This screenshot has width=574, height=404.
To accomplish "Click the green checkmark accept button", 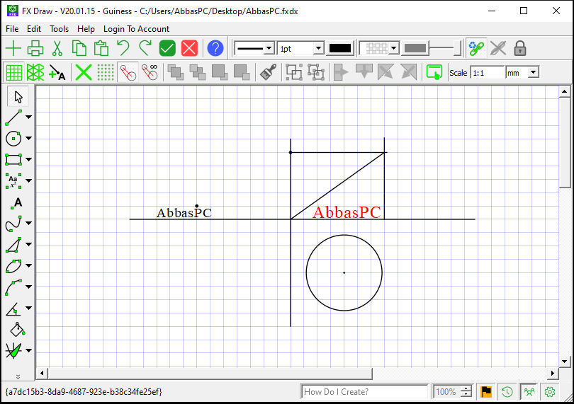I will pyautogui.click(x=167, y=48).
